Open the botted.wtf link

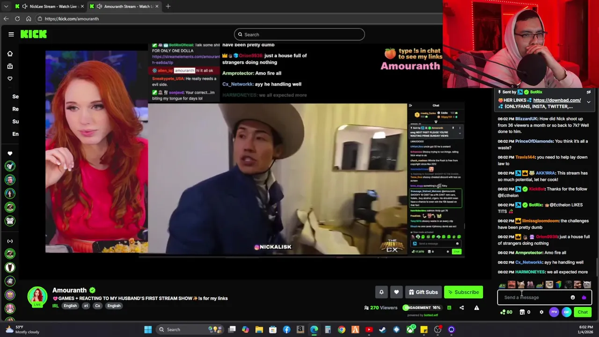click(431, 315)
